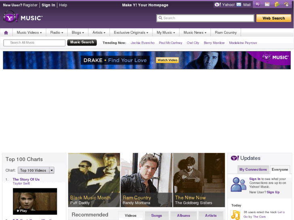Expand the Exclusive Originals menu

[131, 33]
